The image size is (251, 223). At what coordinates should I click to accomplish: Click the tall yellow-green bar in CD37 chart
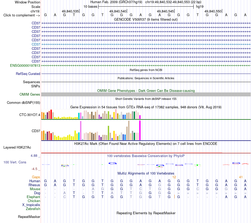[x=108, y=133]
